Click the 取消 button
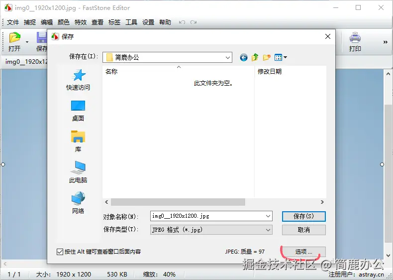Screen dimensions: 393x280 [x=304, y=230]
